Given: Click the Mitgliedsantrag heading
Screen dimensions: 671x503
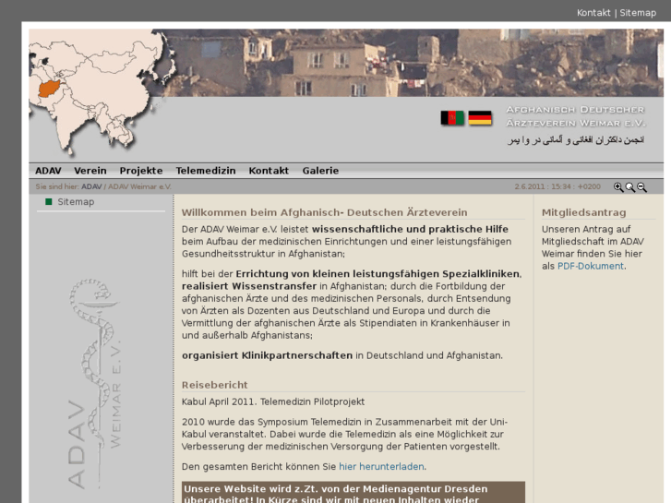Looking at the screenshot, I should click(x=583, y=213).
